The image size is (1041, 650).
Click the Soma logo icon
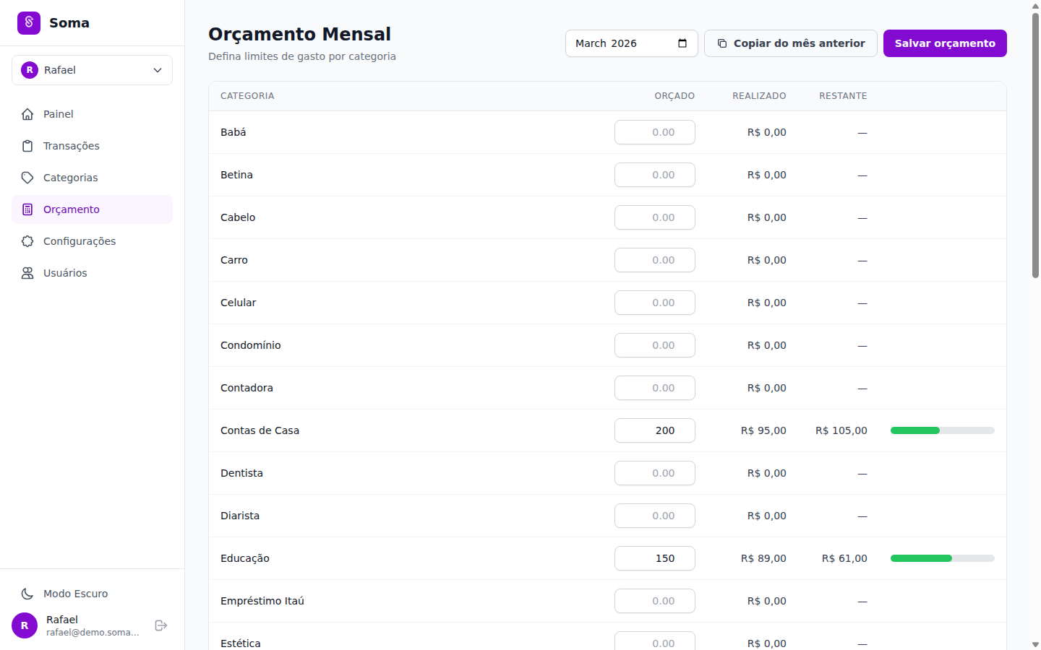pyautogui.click(x=28, y=22)
